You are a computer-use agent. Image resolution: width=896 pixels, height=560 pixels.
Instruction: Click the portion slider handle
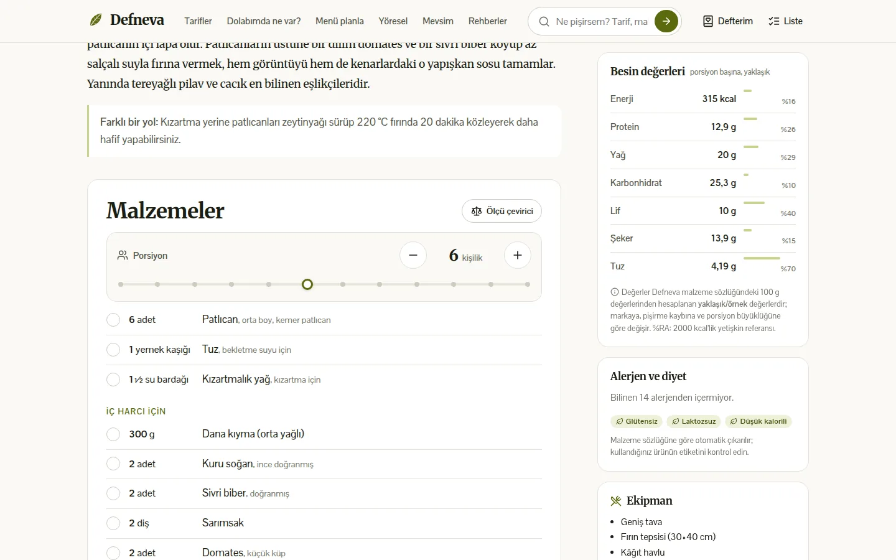pos(307,284)
